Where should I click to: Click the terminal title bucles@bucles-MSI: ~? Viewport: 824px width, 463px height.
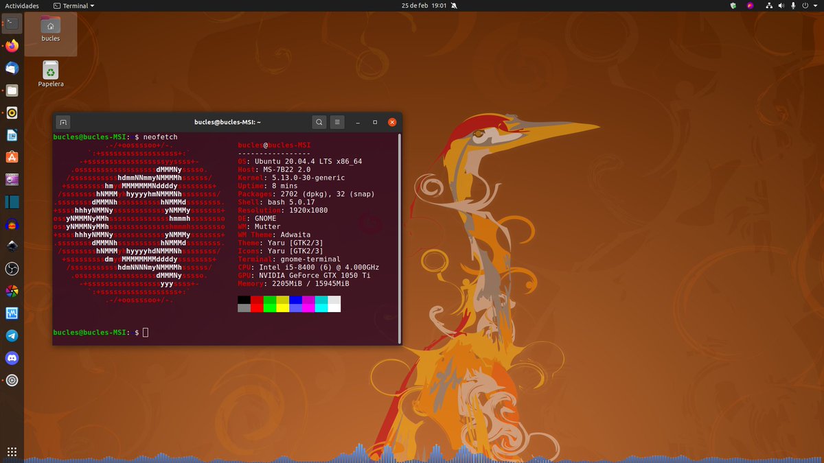pos(227,122)
